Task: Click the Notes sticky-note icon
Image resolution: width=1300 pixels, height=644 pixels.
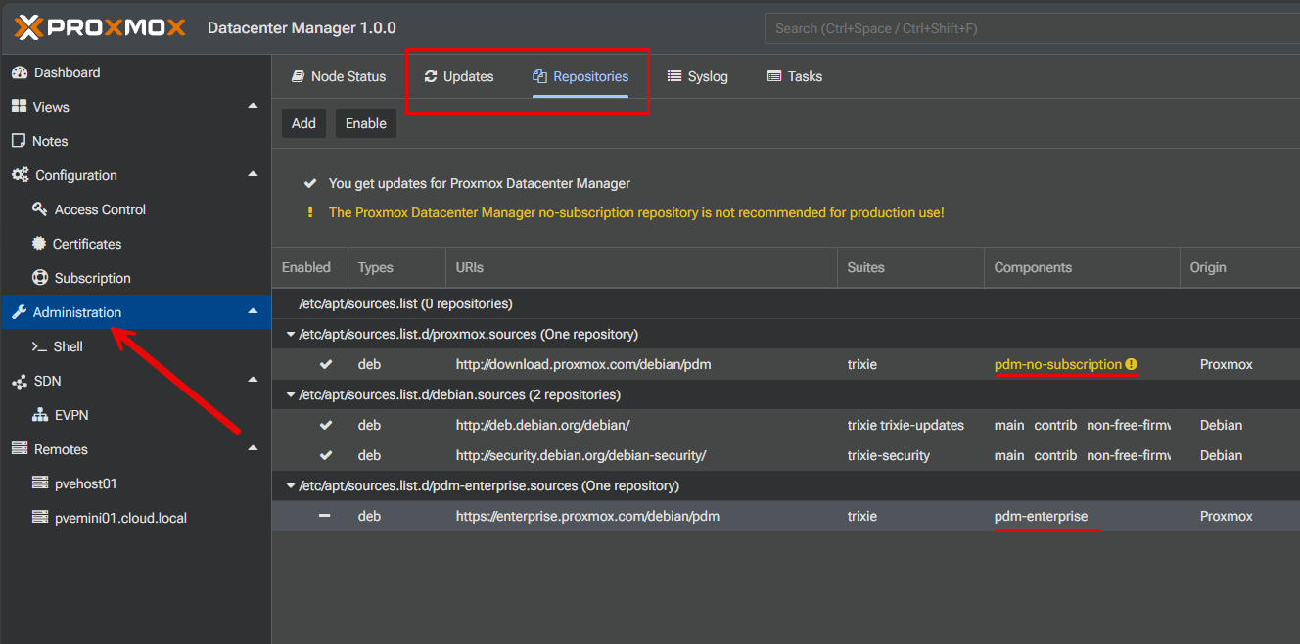Action: click(x=19, y=141)
